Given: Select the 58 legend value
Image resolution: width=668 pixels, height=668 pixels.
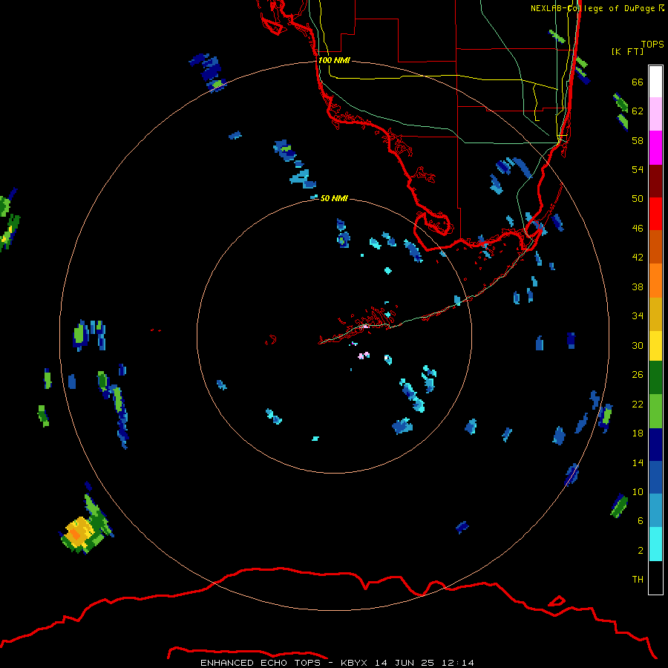Looking at the screenshot, I should point(638,140).
